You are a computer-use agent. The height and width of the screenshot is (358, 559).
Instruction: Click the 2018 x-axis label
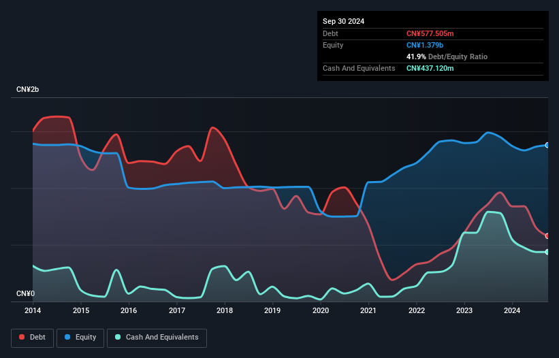225,310
